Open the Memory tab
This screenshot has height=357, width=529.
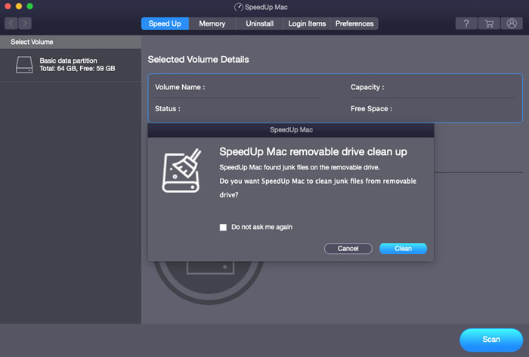coord(212,23)
